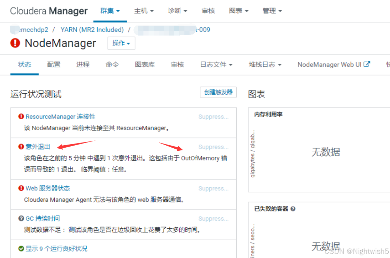The height and width of the screenshot is (258, 390).
Task: Click the error icon next to Web 服务器状态
Action: [21, 188]
